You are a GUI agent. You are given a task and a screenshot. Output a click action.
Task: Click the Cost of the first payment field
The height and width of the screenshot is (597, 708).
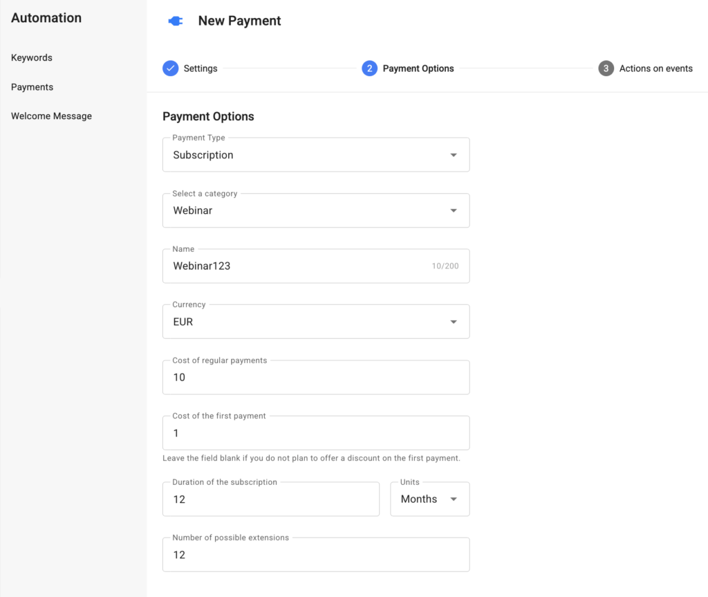(x=316, y=433)
